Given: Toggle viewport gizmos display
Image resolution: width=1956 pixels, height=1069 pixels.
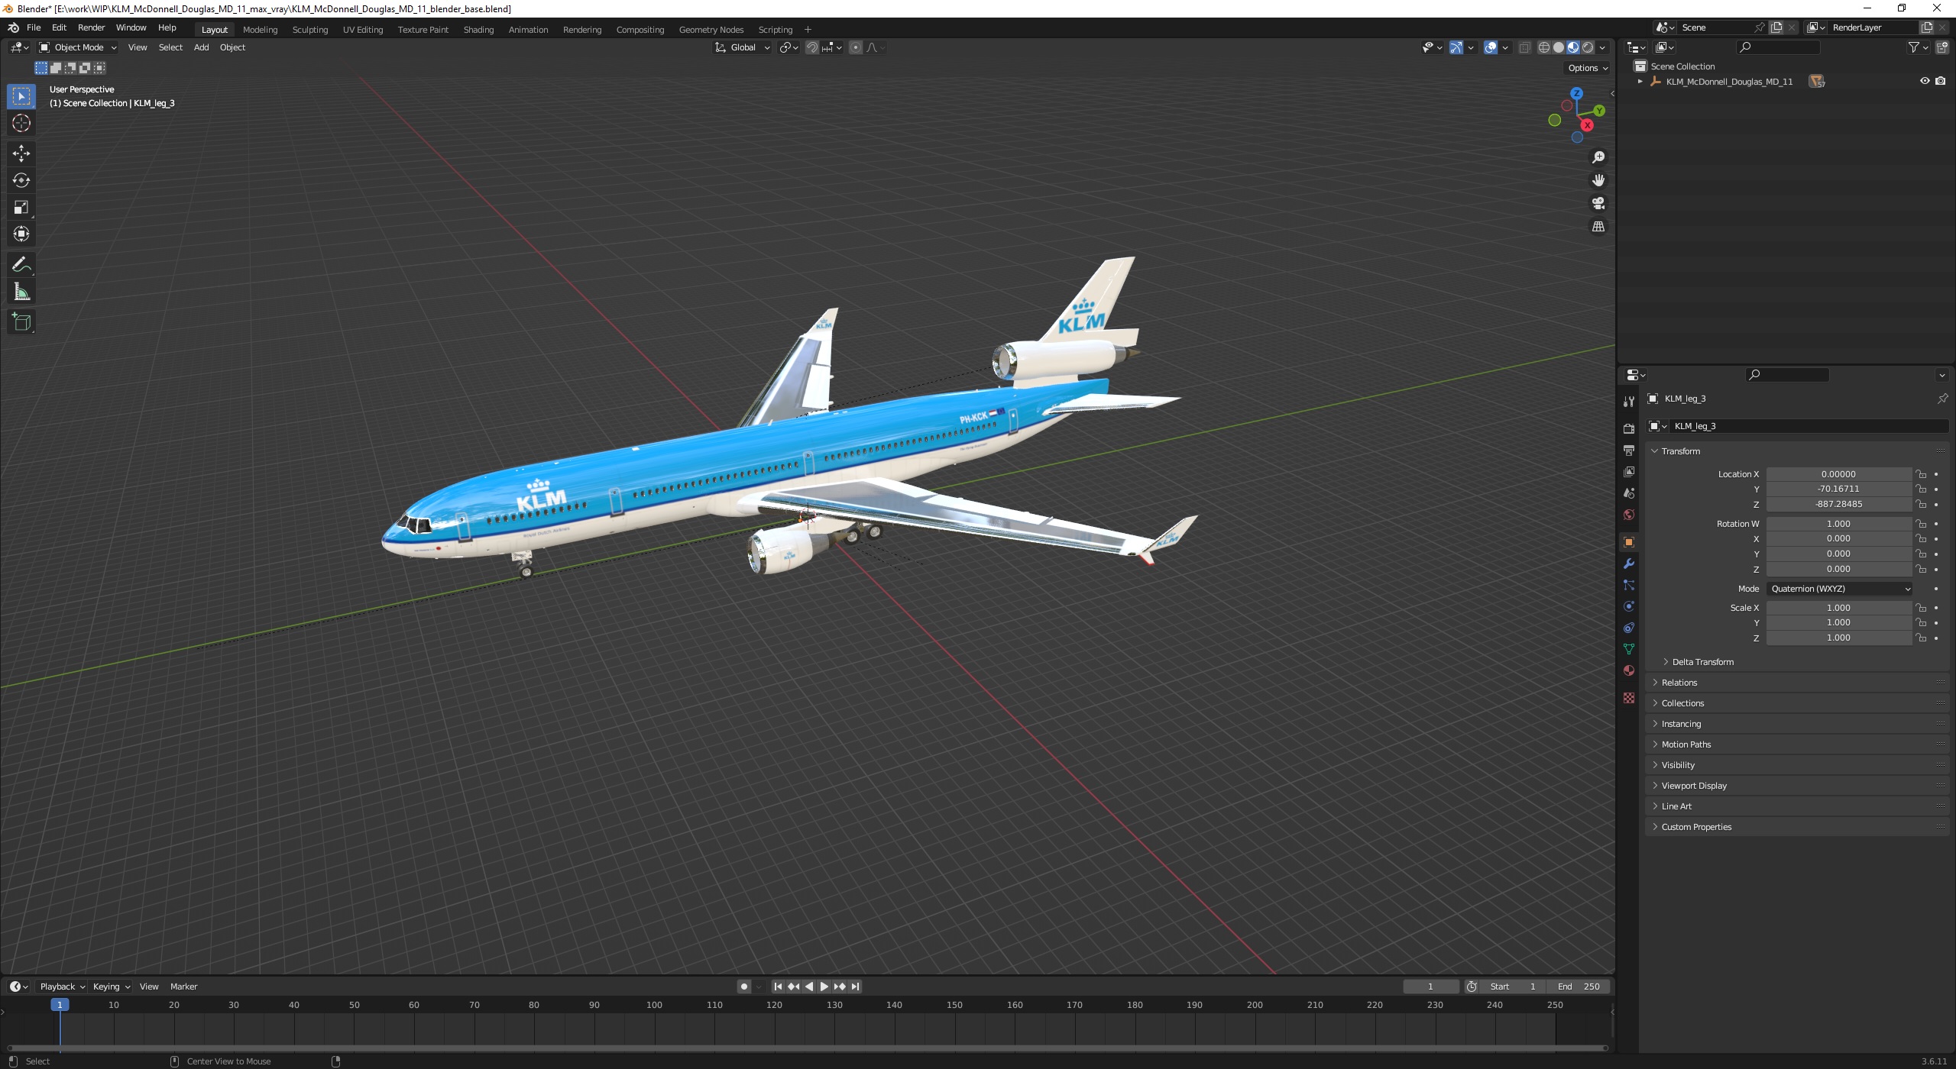Looking at the screenshot, I should point(1456,47).
